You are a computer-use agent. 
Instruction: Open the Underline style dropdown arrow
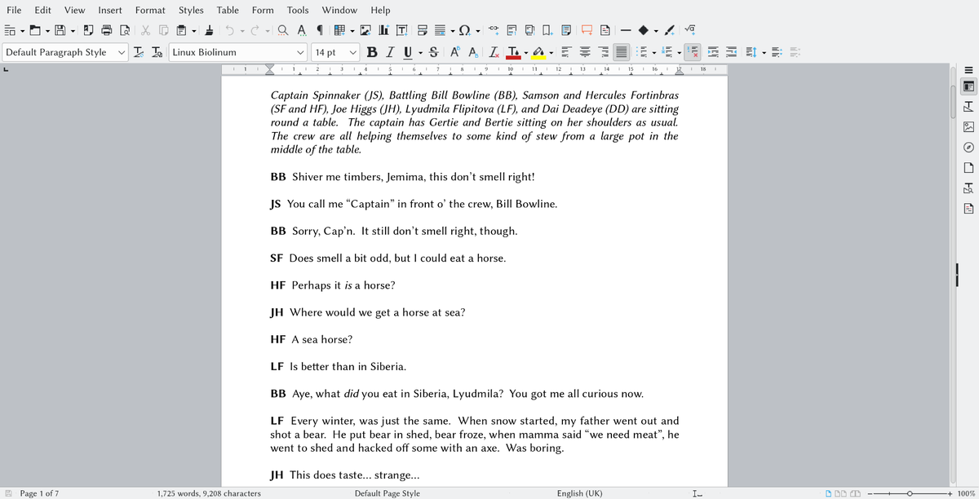pyautogui.click(x=420, y=52)
